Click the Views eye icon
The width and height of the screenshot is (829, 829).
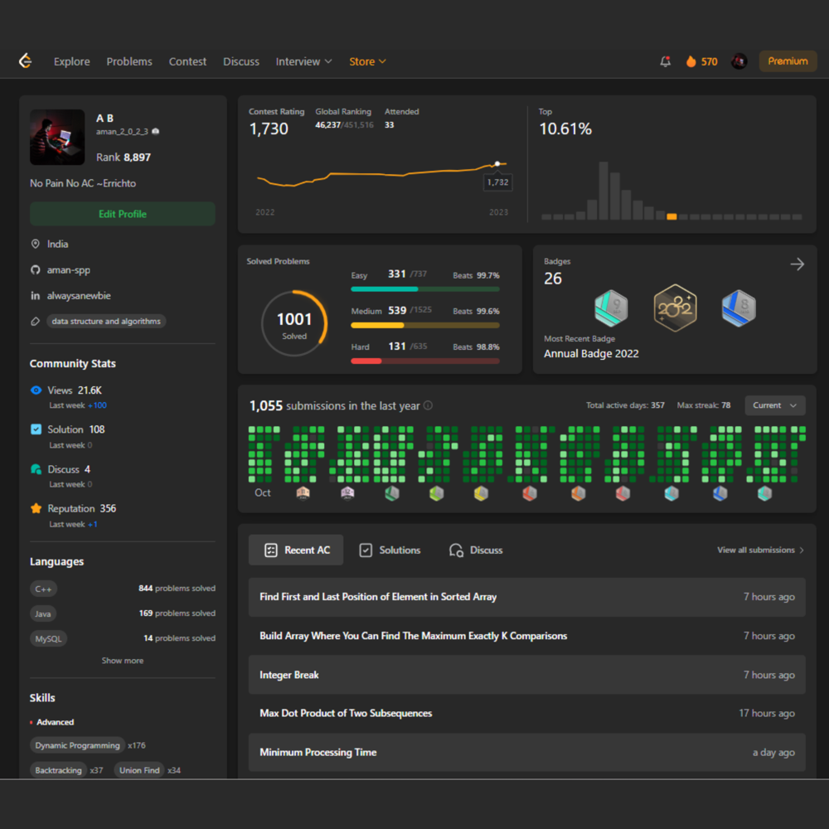[x=36, y=390]
